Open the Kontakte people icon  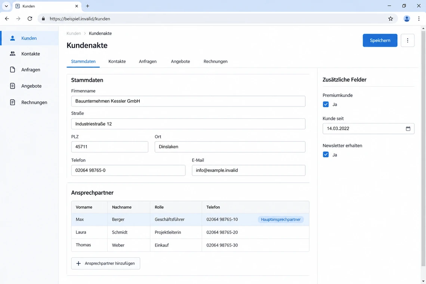(x=12, y=53)
